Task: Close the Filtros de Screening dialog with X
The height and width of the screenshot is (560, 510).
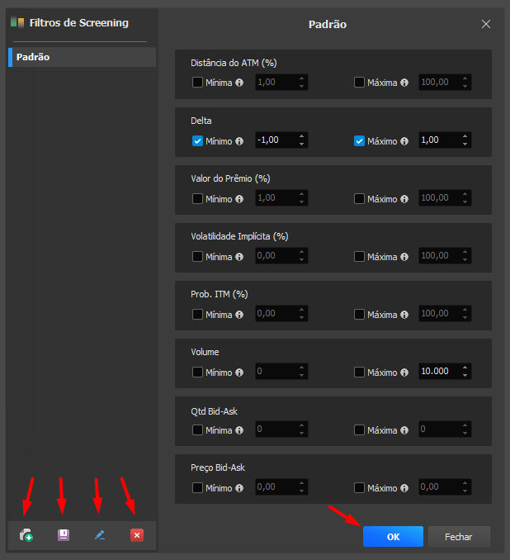Action: point(486,24)
